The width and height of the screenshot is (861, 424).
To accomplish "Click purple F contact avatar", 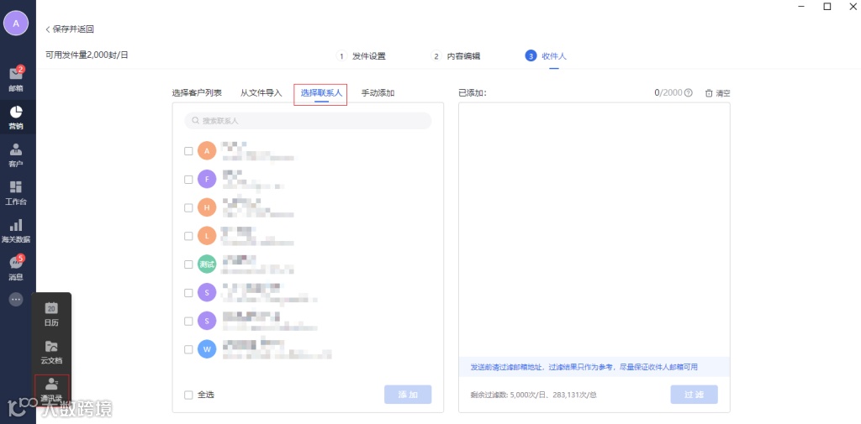I will point(207,179).
